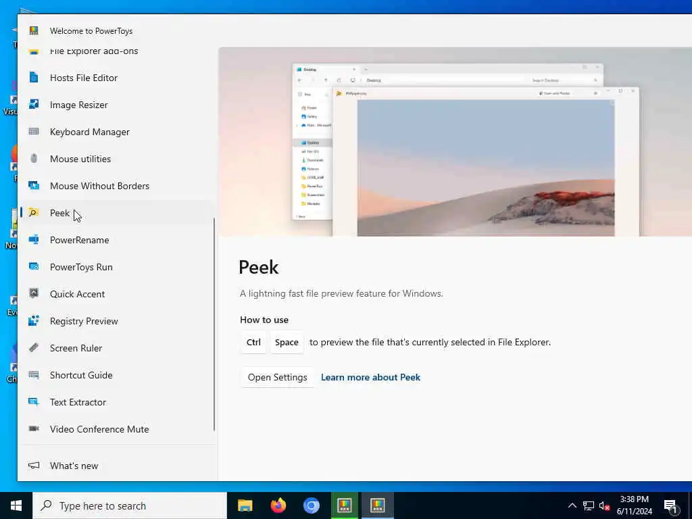692x519 pixels.
Task: Go to Registry Preview page
Action: [x=118, y=321]
